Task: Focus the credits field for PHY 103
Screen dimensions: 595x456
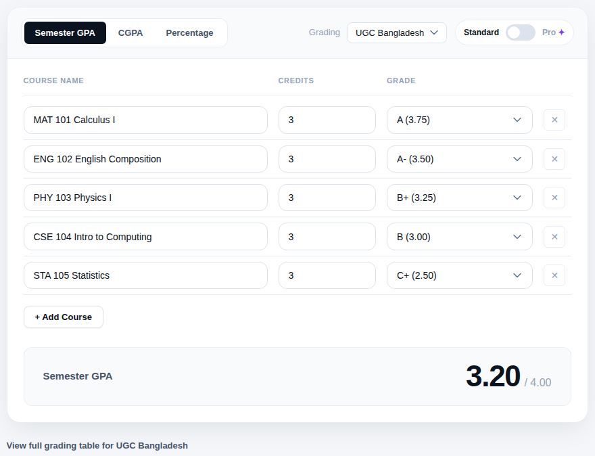Action: point(327,198)
